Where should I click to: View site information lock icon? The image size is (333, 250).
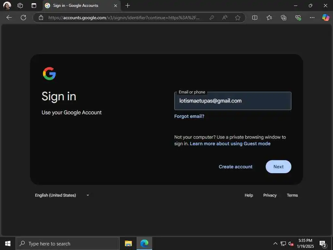click(x=41, y=18)
